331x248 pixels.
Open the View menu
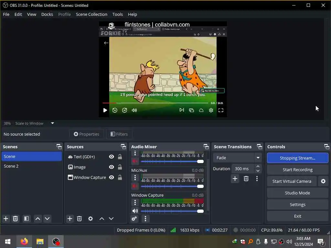click(x=31, y=14)
